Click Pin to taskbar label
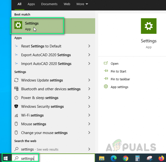Image resolution: width=166 pixels, height=162 pixels. (x=120, y=79)
